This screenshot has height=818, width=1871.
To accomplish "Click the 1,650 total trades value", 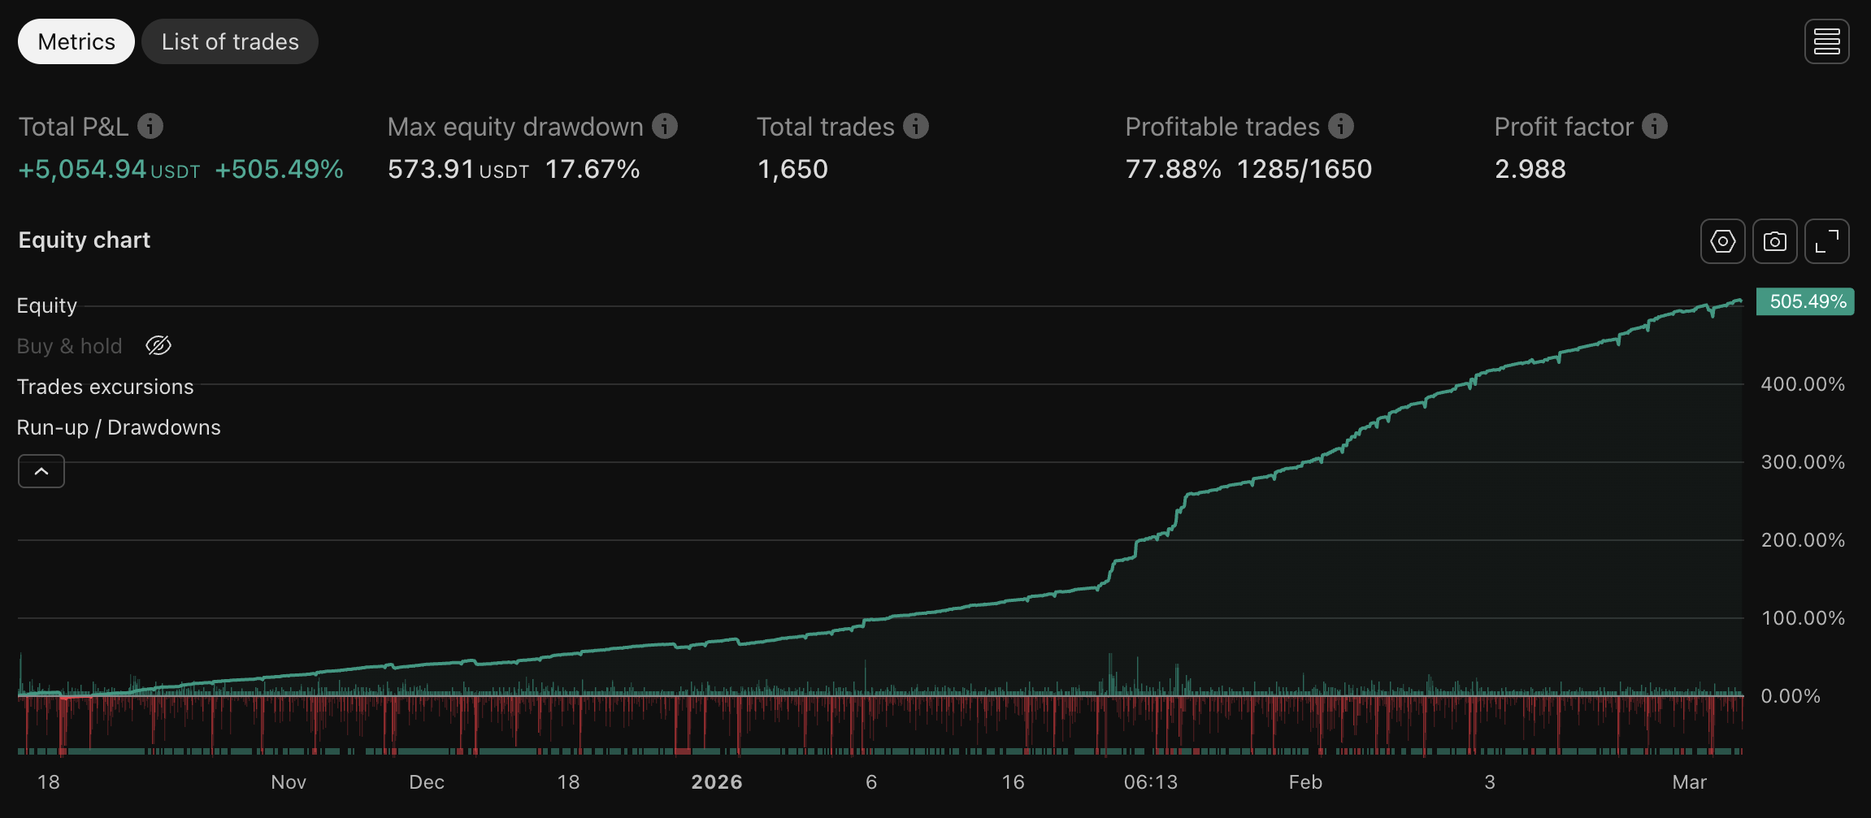I will coord(792,169).
